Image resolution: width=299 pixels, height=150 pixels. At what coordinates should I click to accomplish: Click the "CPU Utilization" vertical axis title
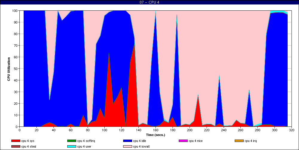point(9,69)
